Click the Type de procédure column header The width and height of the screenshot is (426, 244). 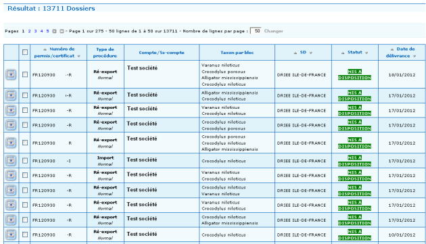pos(105,53)
